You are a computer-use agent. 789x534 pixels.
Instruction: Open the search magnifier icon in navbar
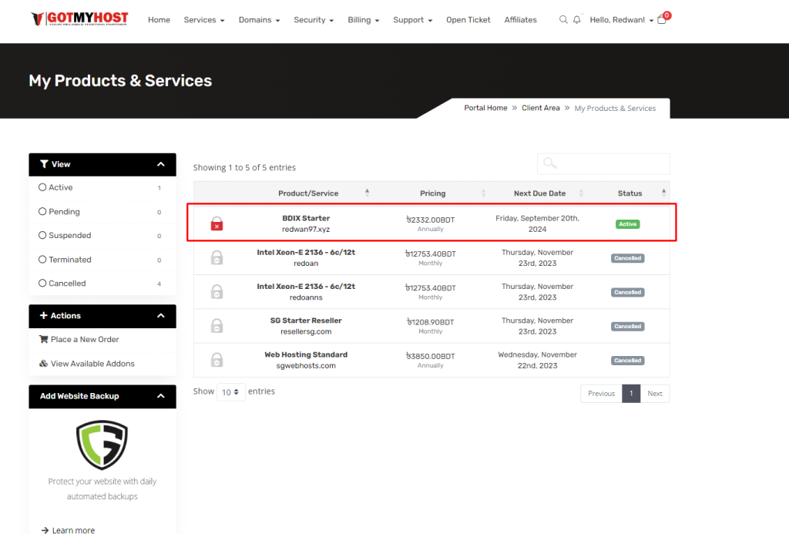[563, 20]
